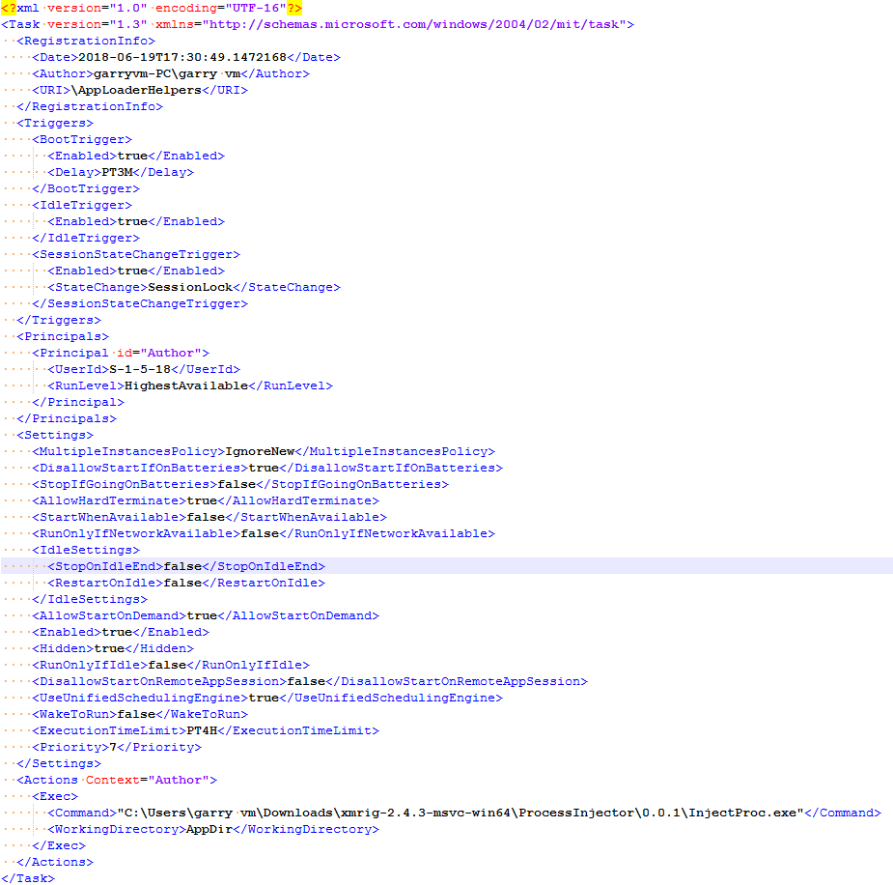Click the WakeToRun false line
The image size is (893, 885).
coord(140,714)
